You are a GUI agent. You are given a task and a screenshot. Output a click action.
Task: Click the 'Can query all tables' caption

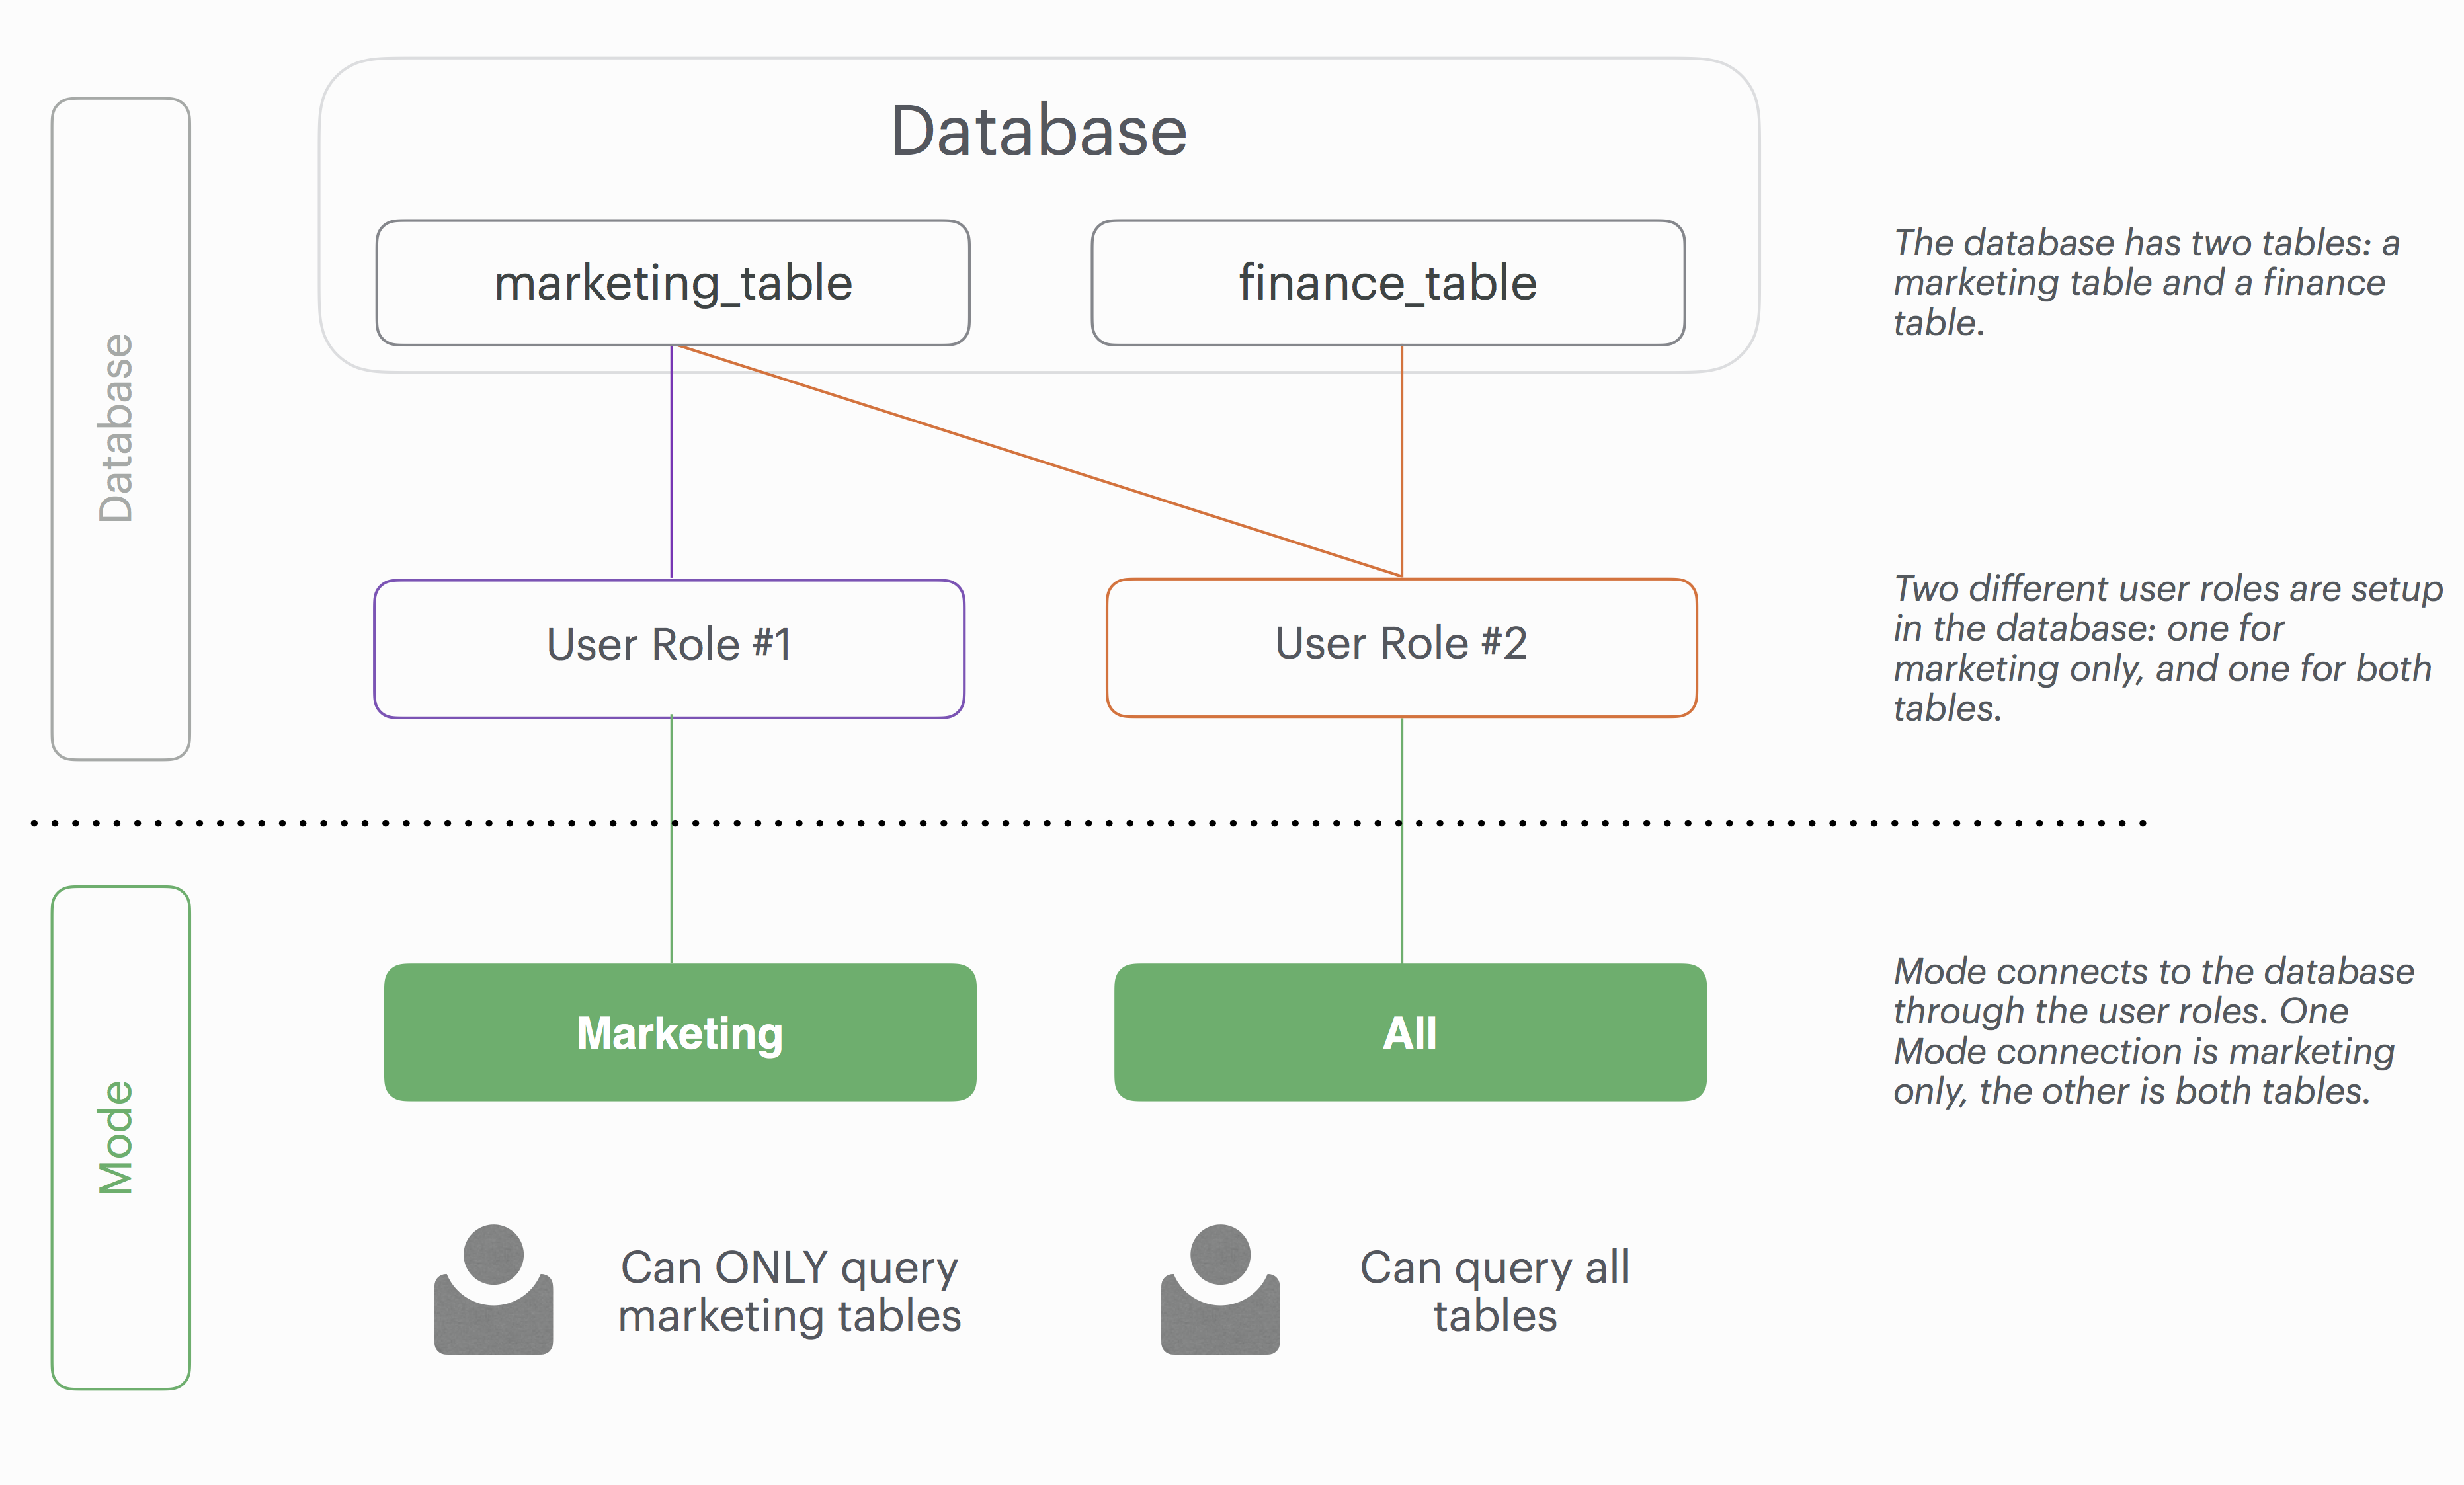(1495, 1291)
